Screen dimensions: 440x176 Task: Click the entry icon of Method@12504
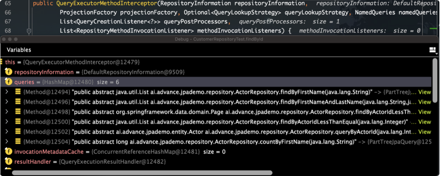pyautogui.click(x=18, y=142)
